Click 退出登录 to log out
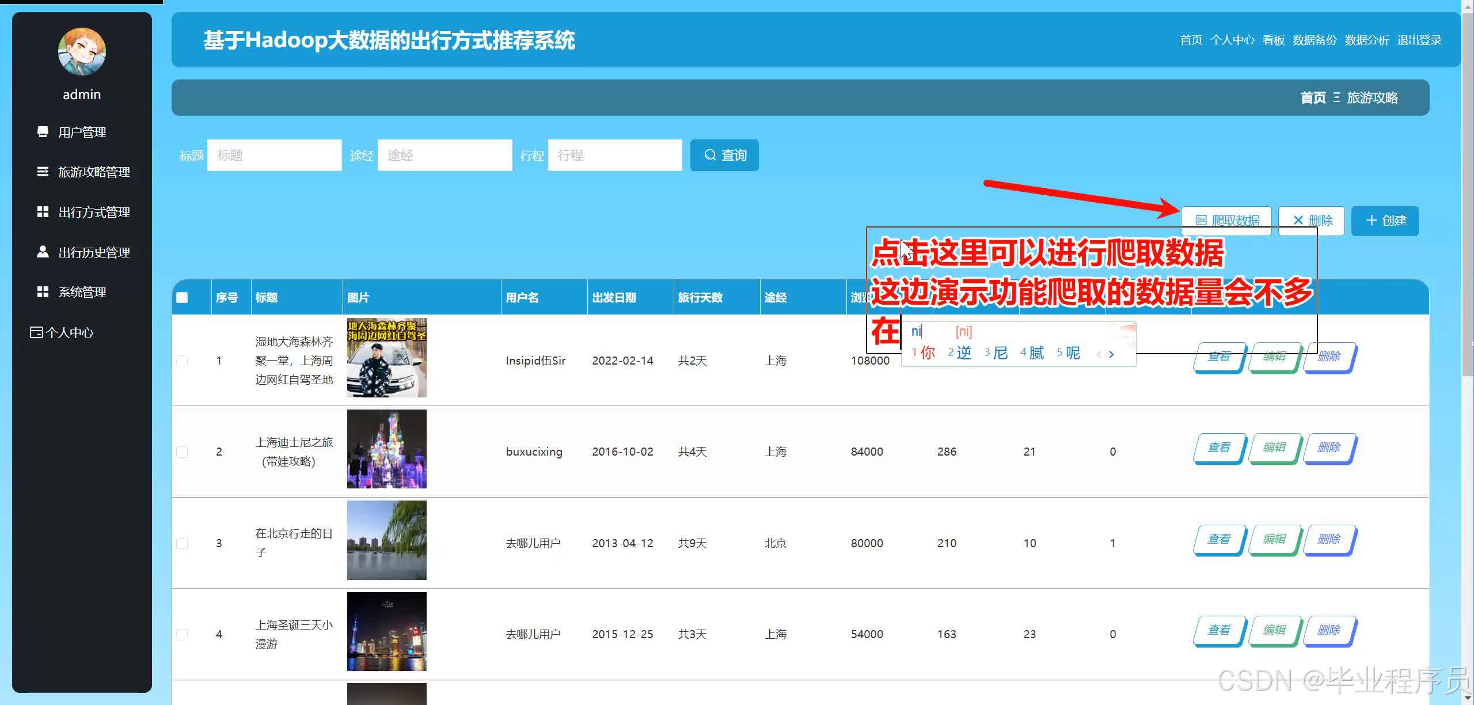 [1419, 40]
